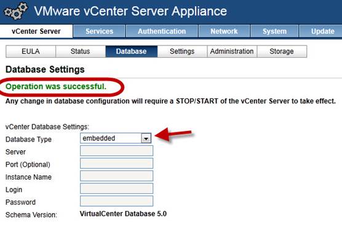342x227 pixels.
Task: Click the STOP/START notice sentence
Action: [170, 101]
